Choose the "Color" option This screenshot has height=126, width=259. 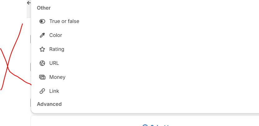(56, 35)
